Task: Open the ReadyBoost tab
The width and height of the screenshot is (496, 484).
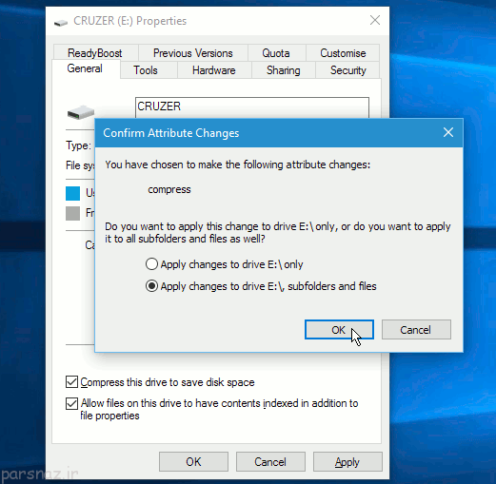Action: [95, 53]
